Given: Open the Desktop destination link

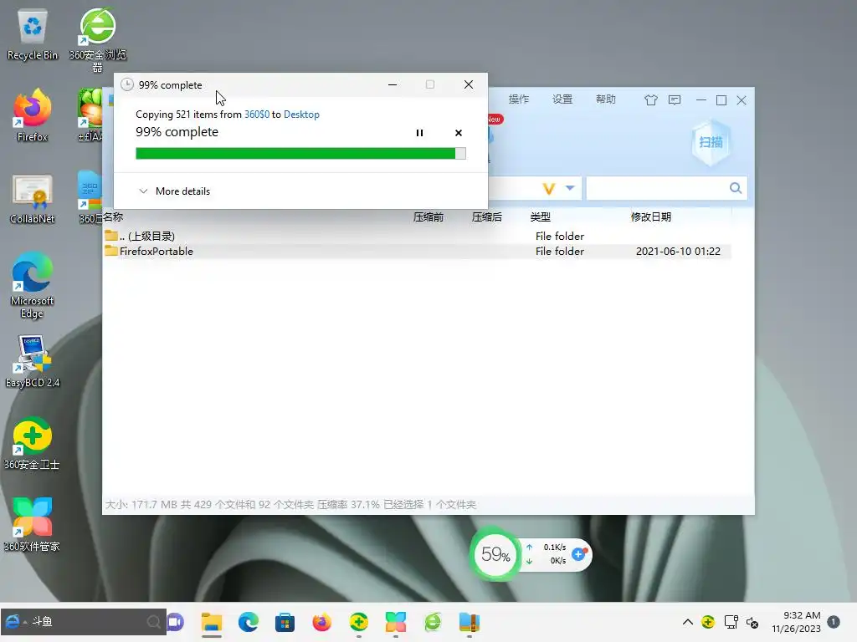Looking at the screenshot, I should pyautogui.click(x=301, y=114).
